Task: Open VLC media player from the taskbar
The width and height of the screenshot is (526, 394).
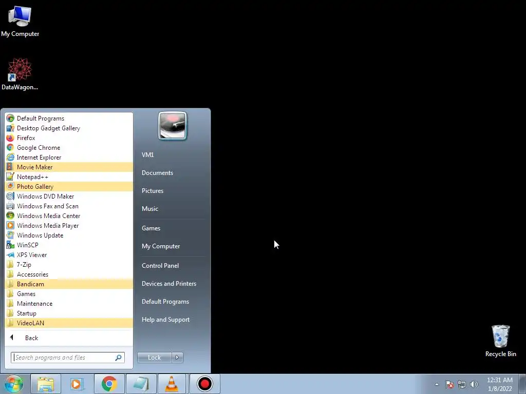Action: point(172,384)
